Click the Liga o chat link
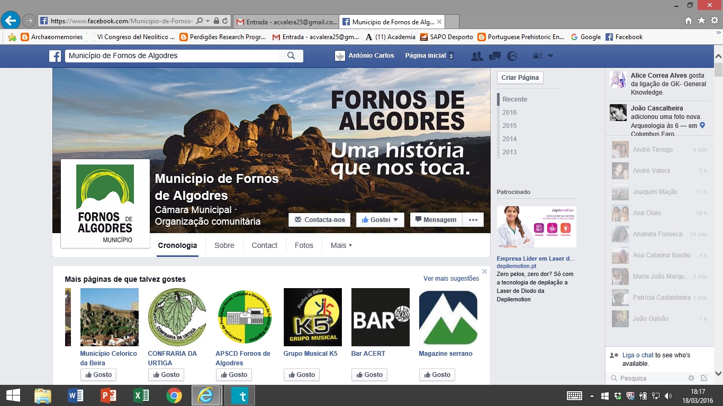 click(638, 355)
